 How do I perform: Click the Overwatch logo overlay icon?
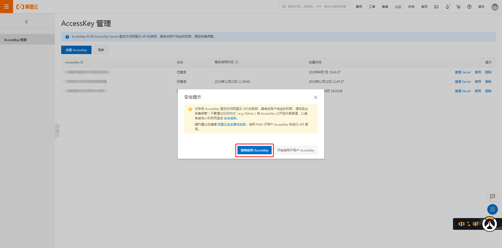tap(490, 224)
